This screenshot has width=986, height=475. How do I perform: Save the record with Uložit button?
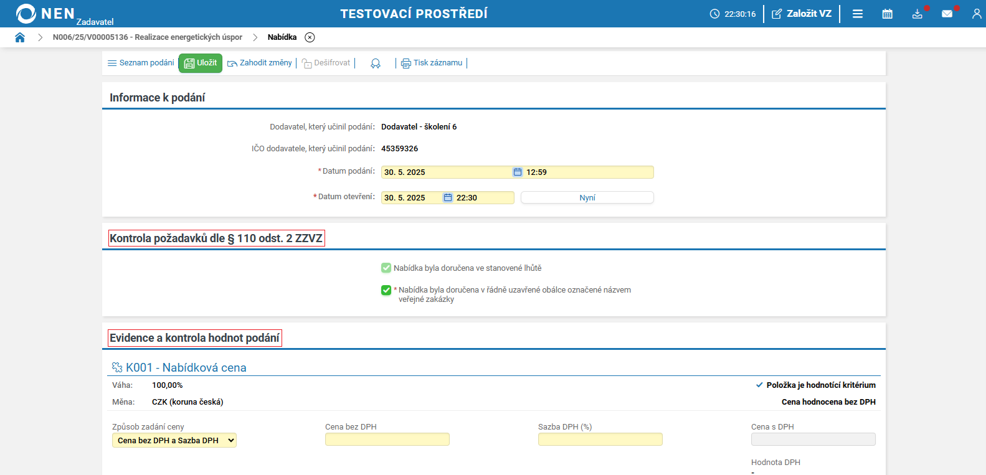coord(201,63)
